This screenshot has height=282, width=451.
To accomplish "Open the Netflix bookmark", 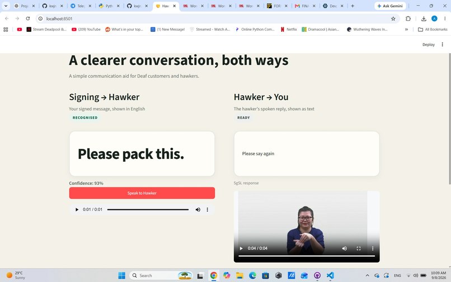I will point(289,29).
